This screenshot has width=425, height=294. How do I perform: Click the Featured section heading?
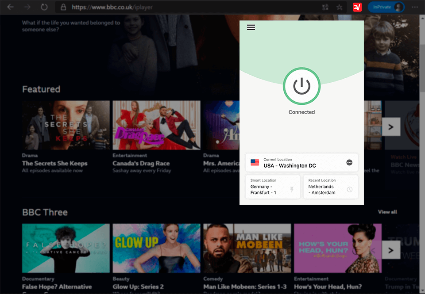tap(41, 89)
